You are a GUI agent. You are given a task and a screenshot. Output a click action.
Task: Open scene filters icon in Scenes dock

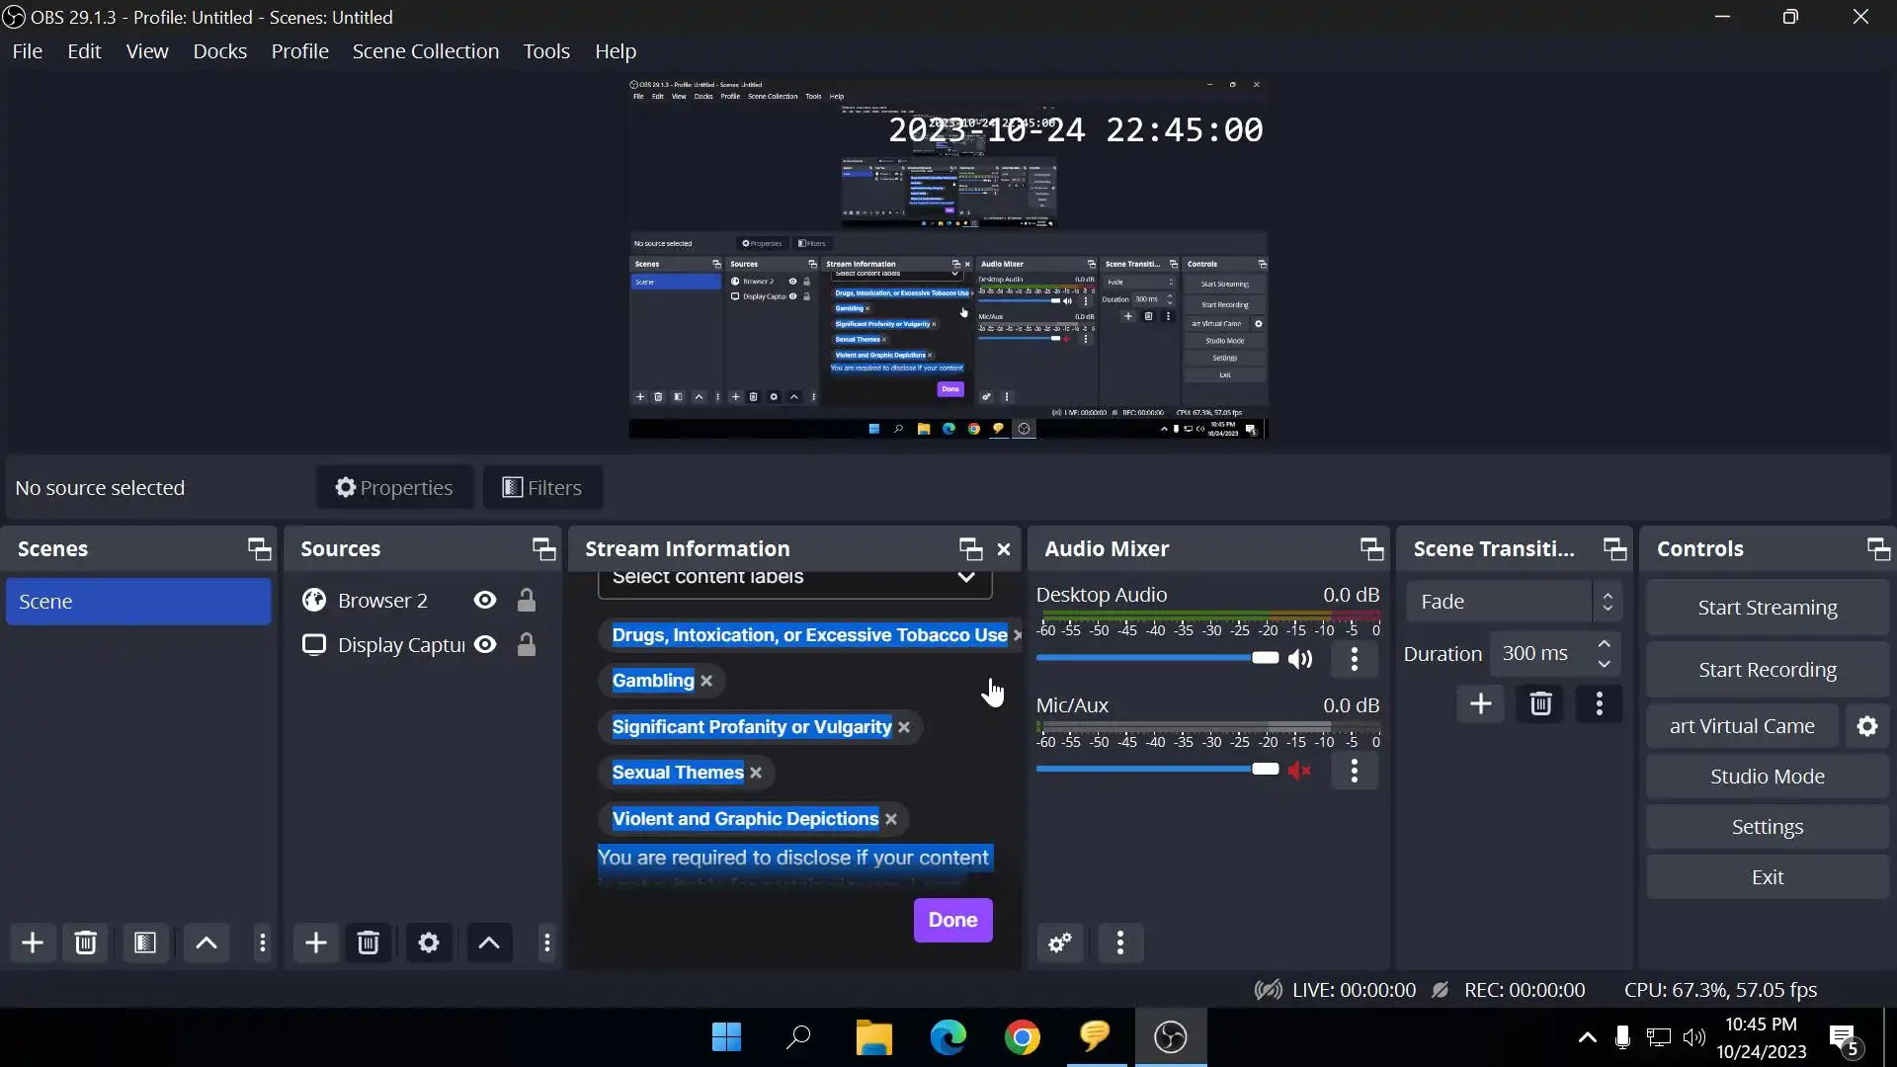pos(145,944)
